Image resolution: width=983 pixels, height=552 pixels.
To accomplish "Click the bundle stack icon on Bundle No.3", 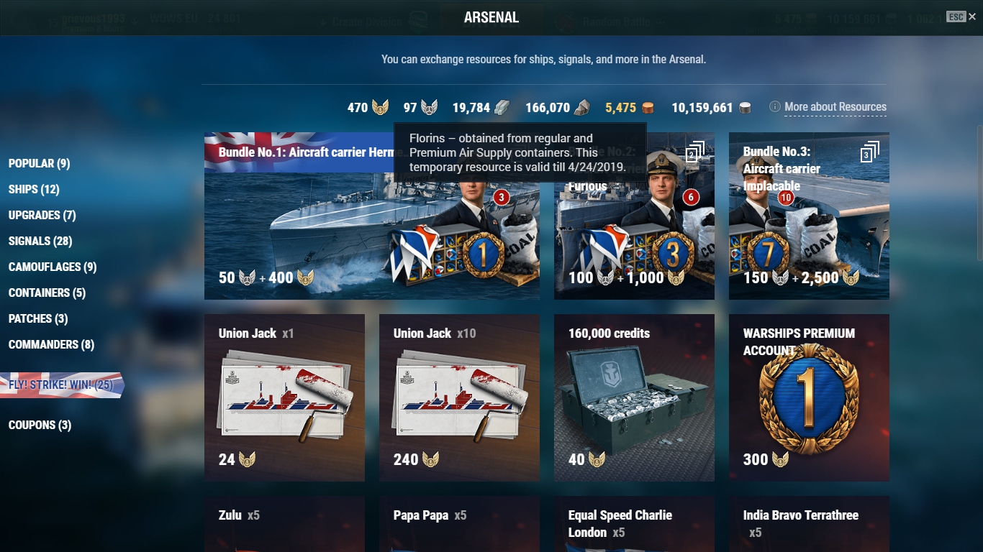I will click(x=869, y=152).
